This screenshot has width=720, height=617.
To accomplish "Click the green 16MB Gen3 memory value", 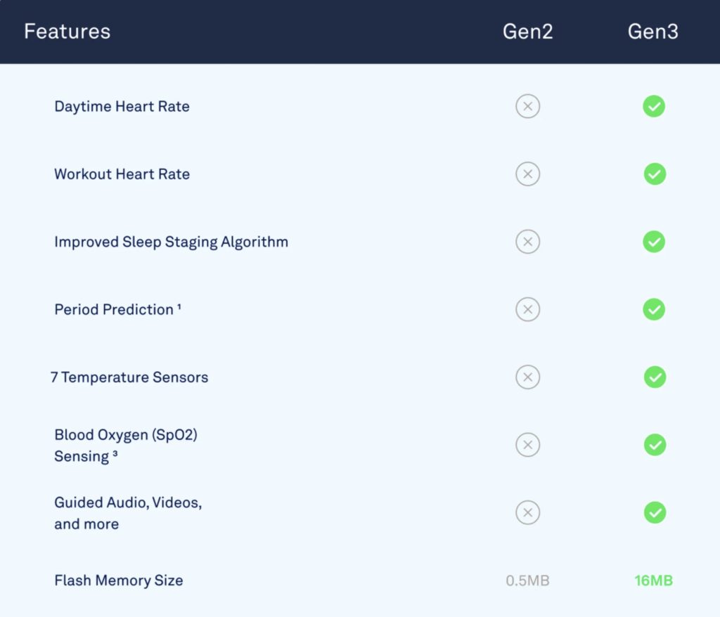I will coord(653,580).
